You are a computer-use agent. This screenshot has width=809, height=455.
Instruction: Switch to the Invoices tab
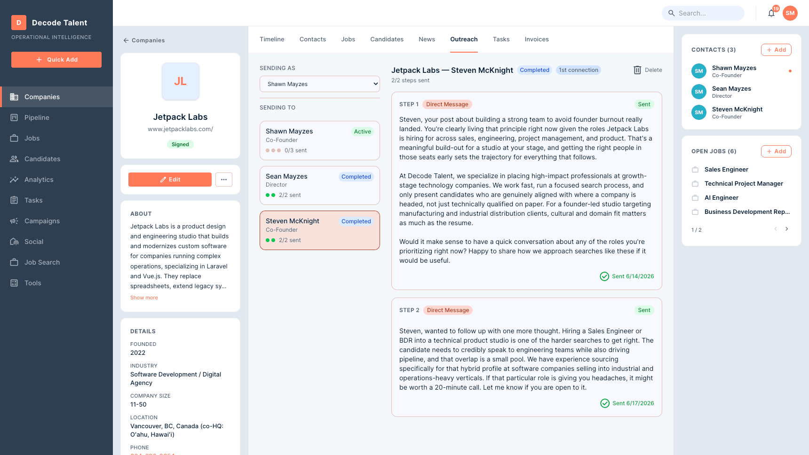(537, 39)
